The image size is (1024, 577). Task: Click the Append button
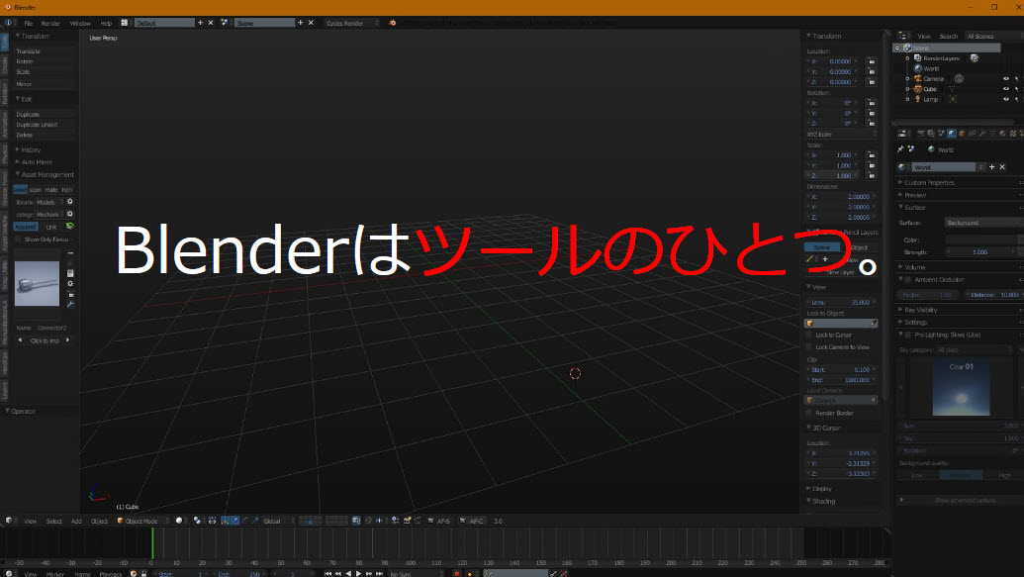26,227
